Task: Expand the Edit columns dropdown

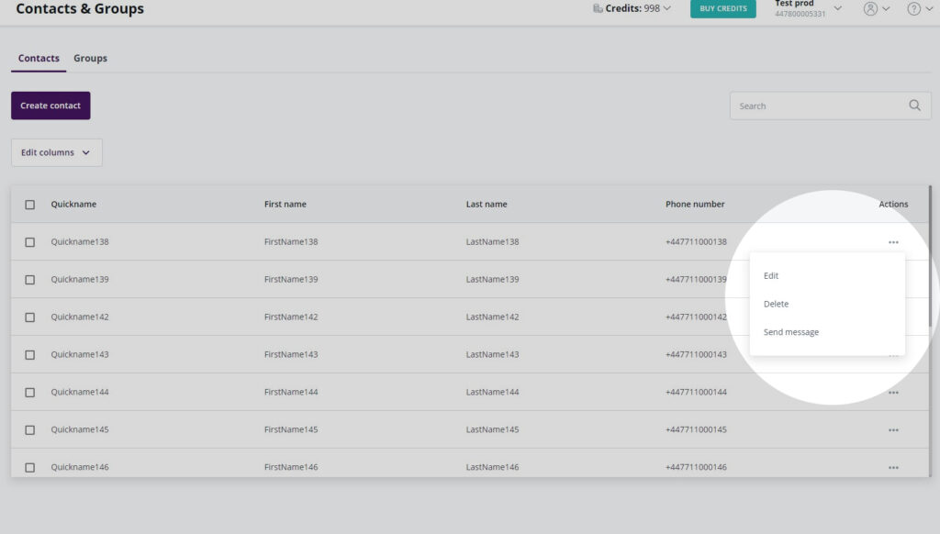Action: [56, 152]
